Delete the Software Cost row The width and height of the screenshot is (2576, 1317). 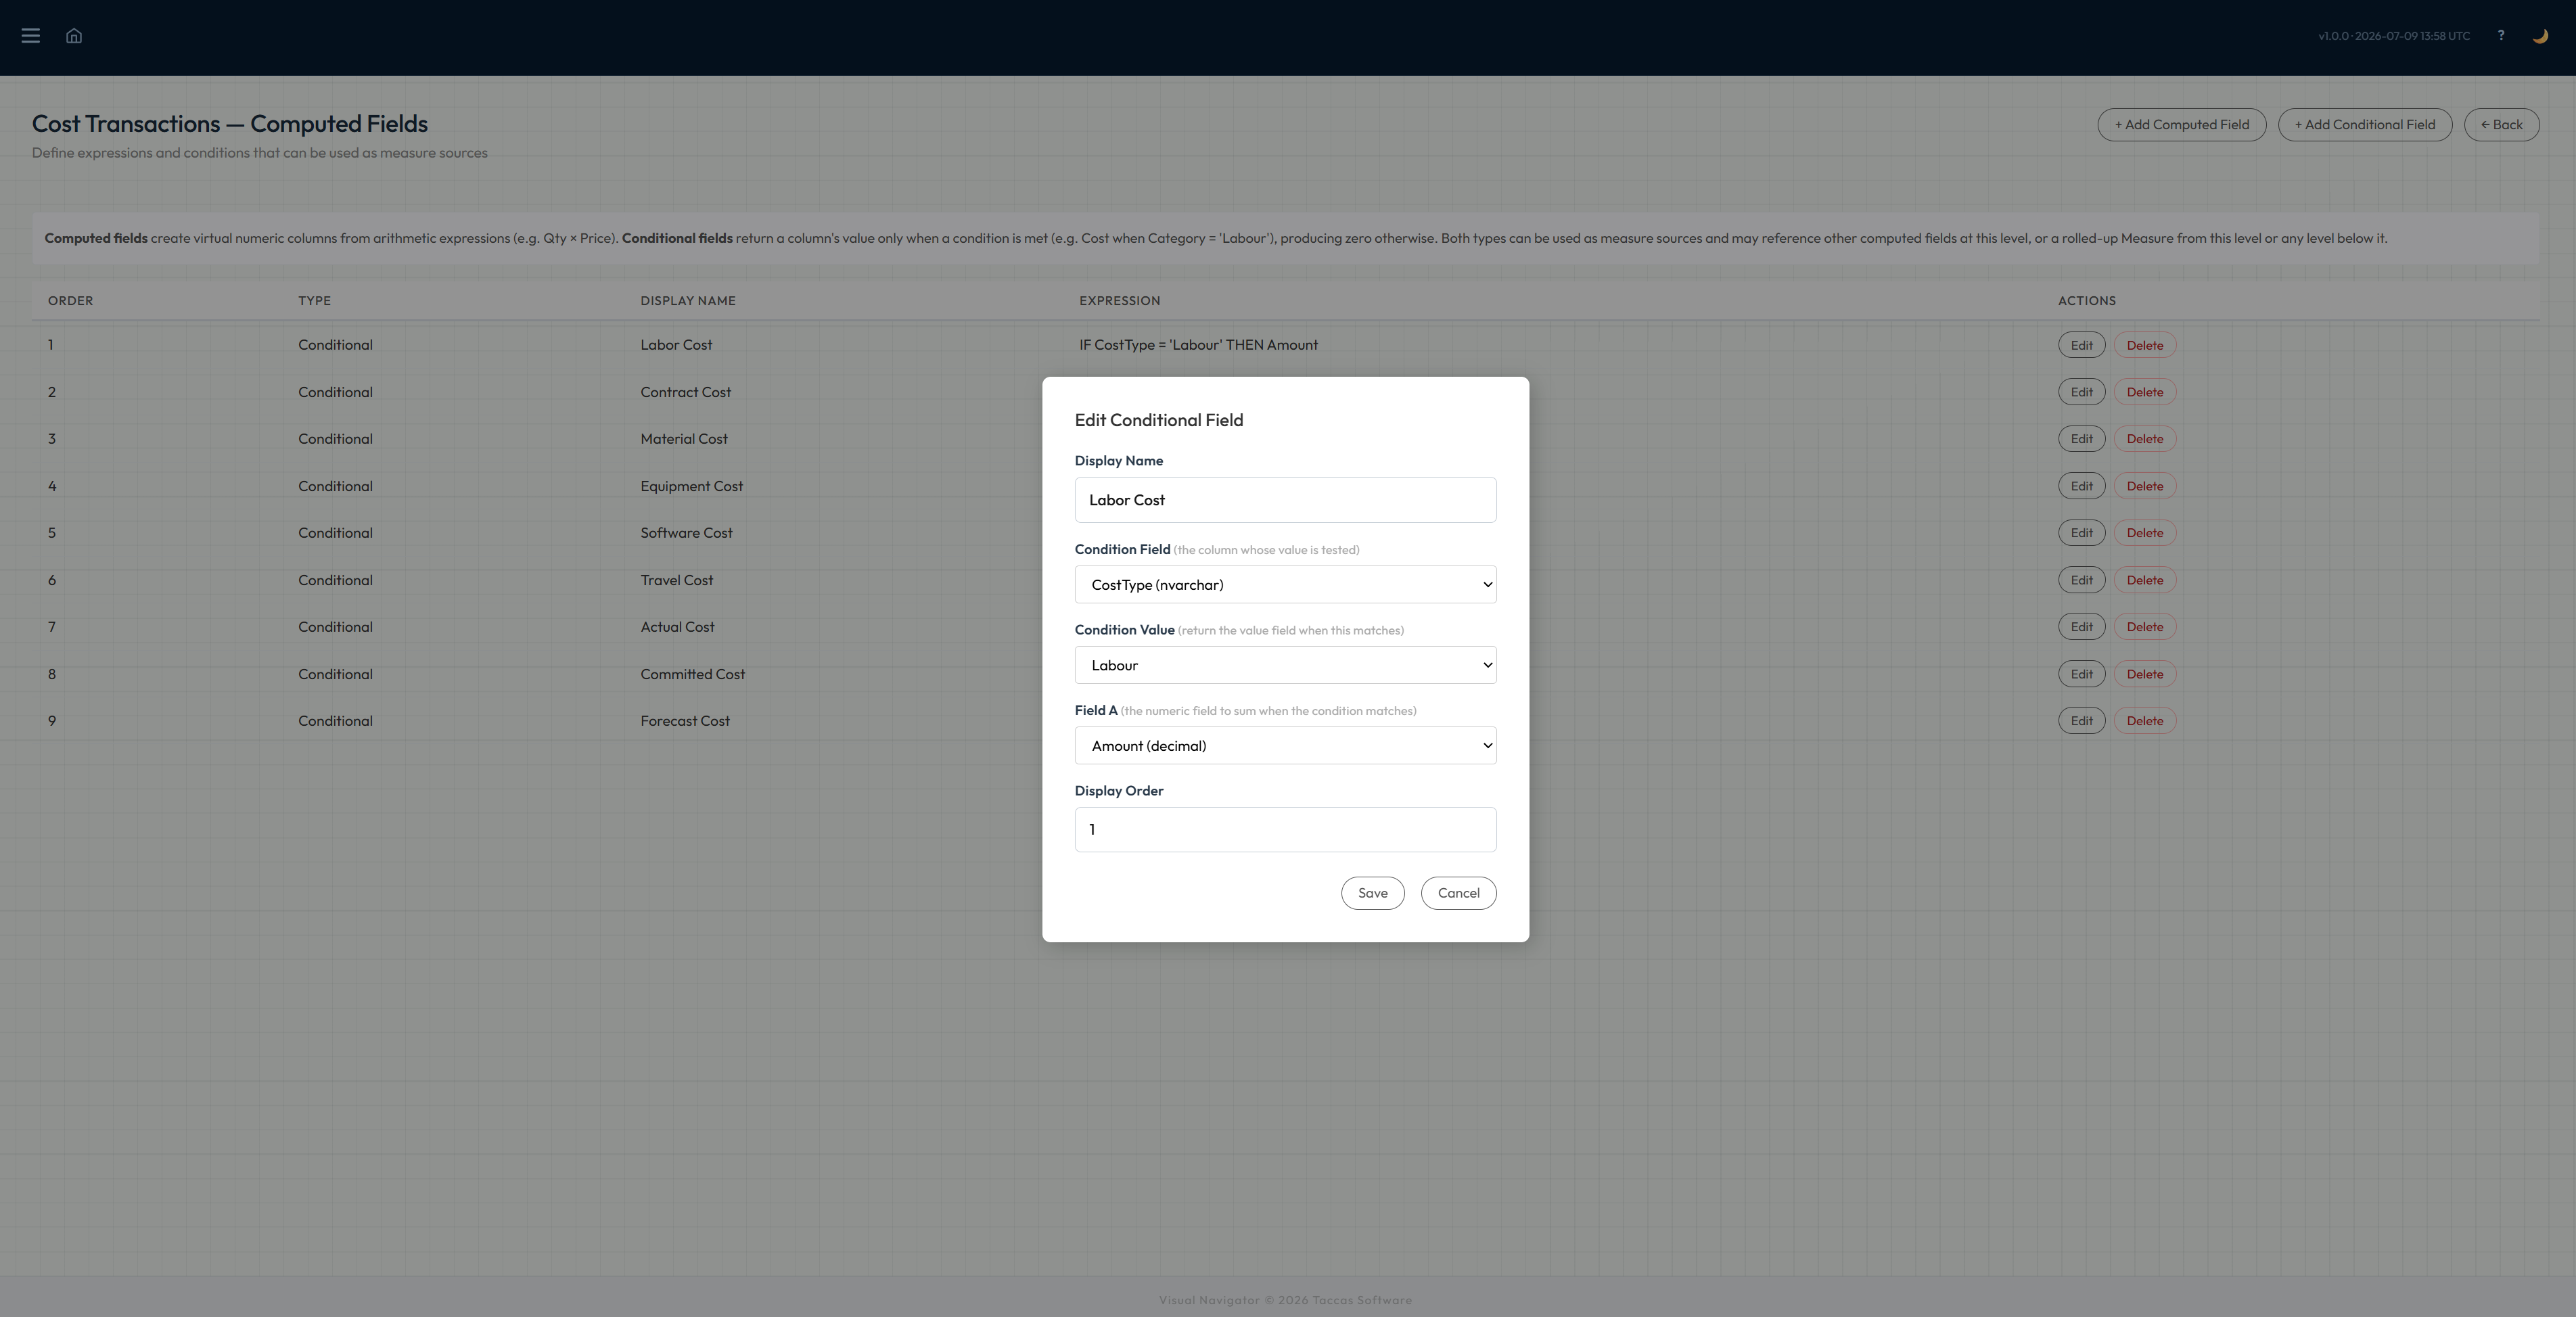click(x=2144, y=533)
